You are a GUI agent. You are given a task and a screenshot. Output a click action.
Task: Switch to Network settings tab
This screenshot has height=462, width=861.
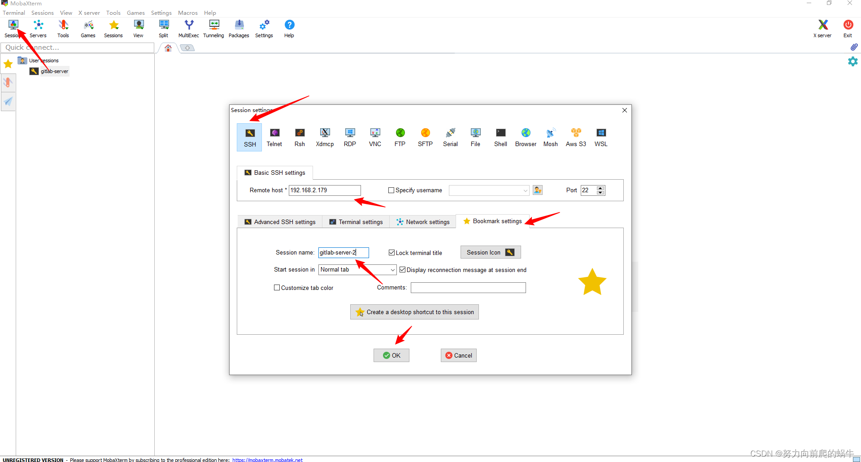click(423, 222)
